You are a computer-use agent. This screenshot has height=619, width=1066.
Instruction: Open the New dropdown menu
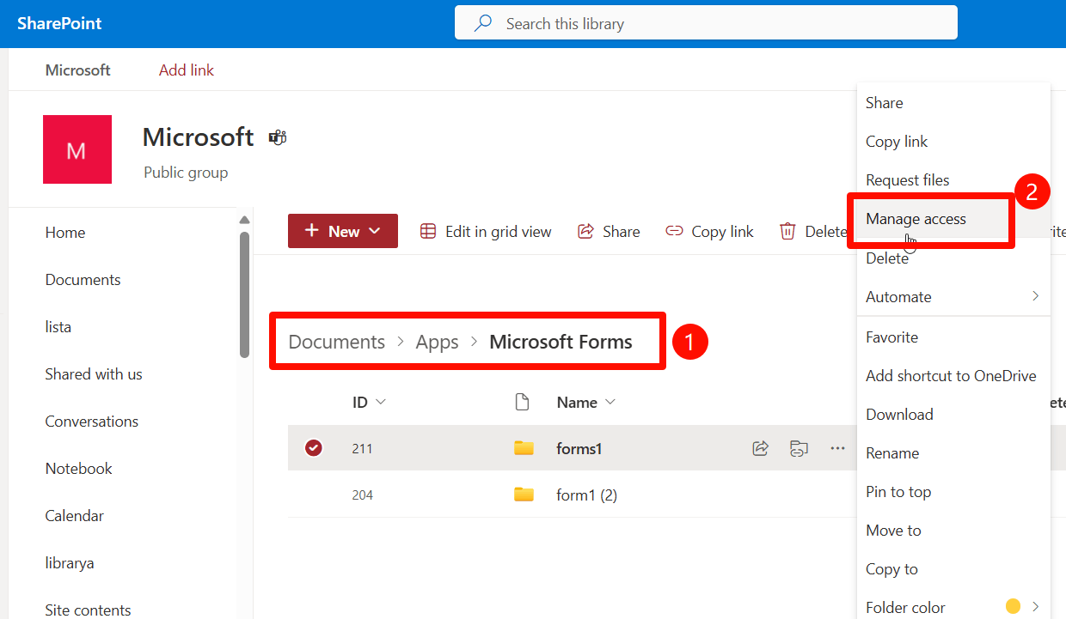tap(342, 231)
